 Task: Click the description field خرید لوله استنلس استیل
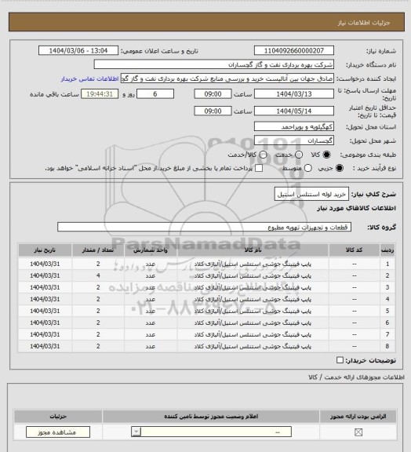pyautogui.click(x=311, y=195)
